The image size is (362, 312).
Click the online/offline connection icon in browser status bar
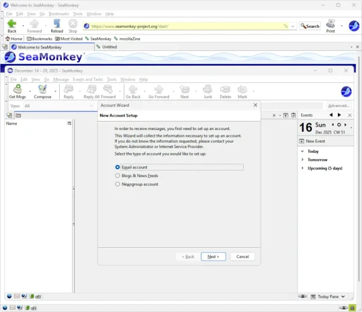(343, 308)
